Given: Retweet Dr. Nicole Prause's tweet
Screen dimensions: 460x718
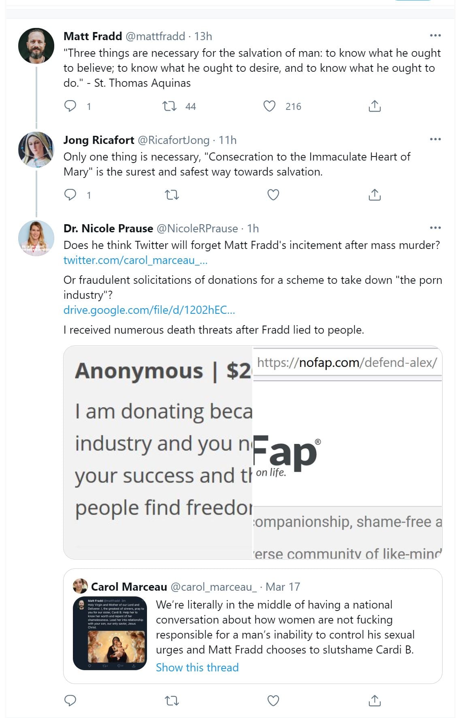Looking at the screenshot, I should pyautogui.click(x=172, y=701).
